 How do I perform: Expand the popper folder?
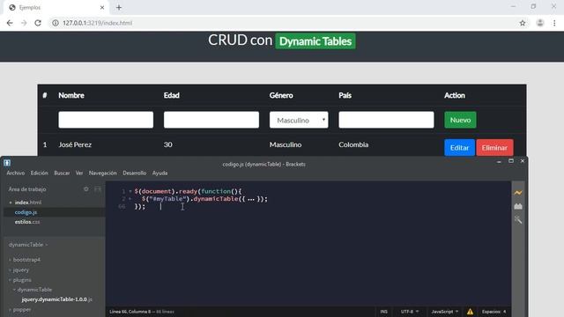[22, 309]
